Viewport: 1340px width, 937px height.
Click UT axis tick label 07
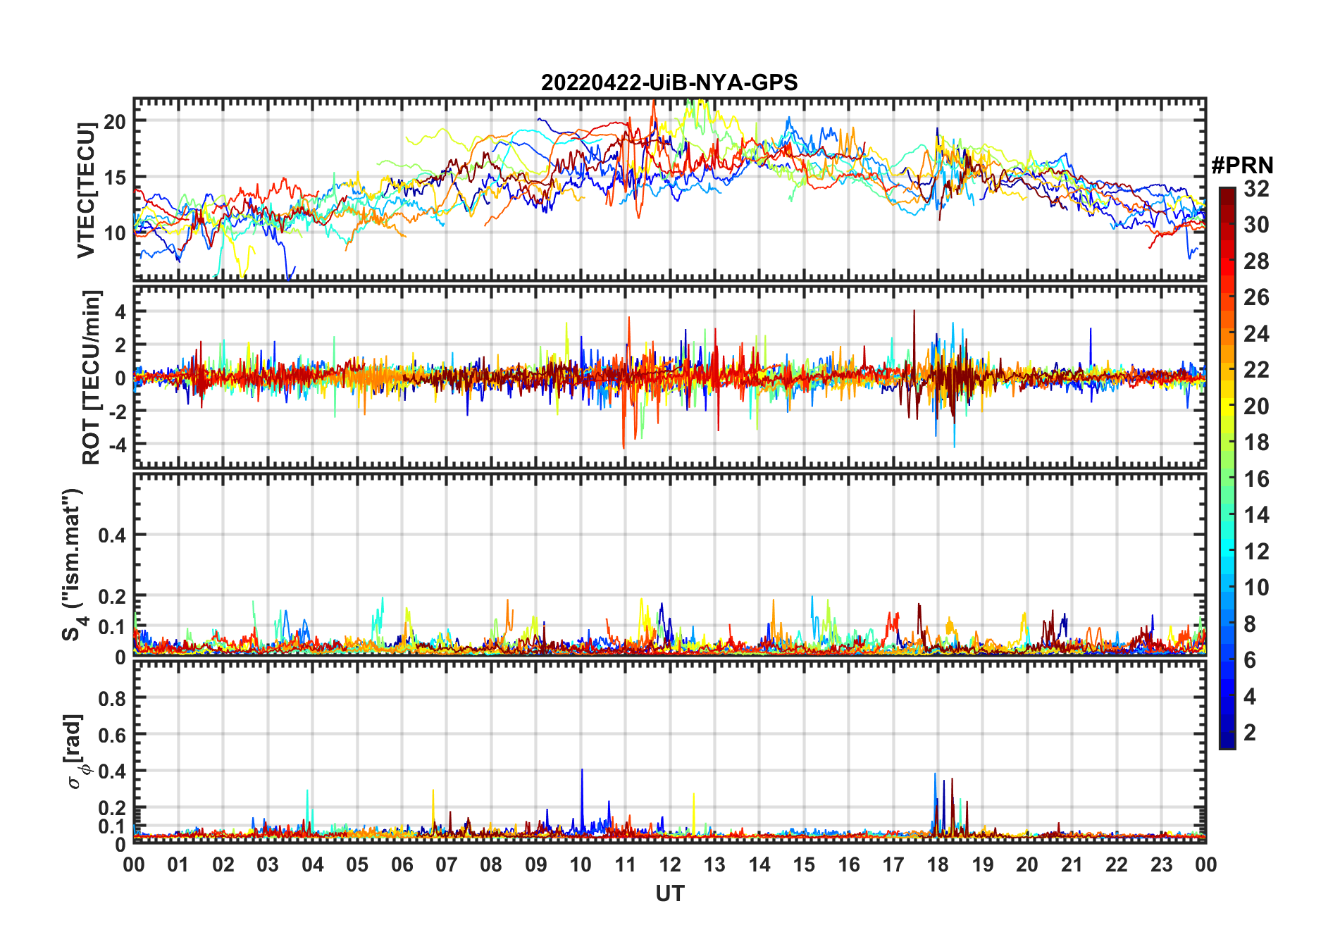pos(447,864)
